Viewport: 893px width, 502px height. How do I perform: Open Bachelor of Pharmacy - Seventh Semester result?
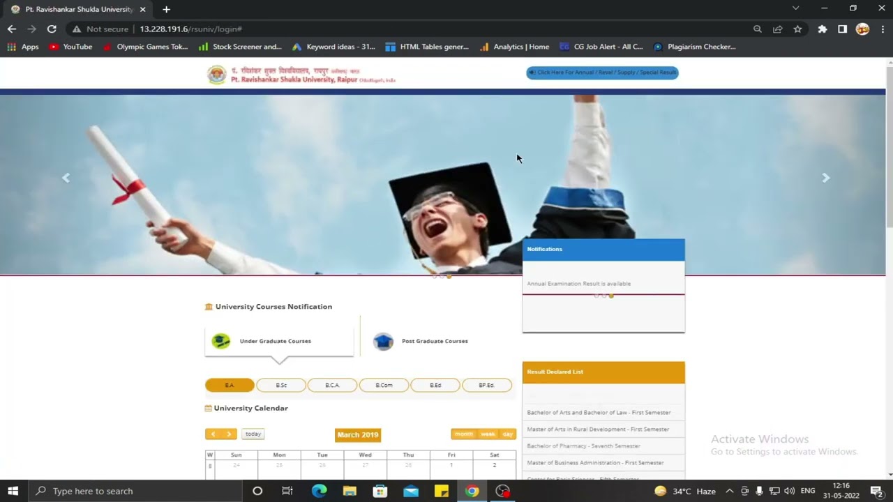pos(583,446)
